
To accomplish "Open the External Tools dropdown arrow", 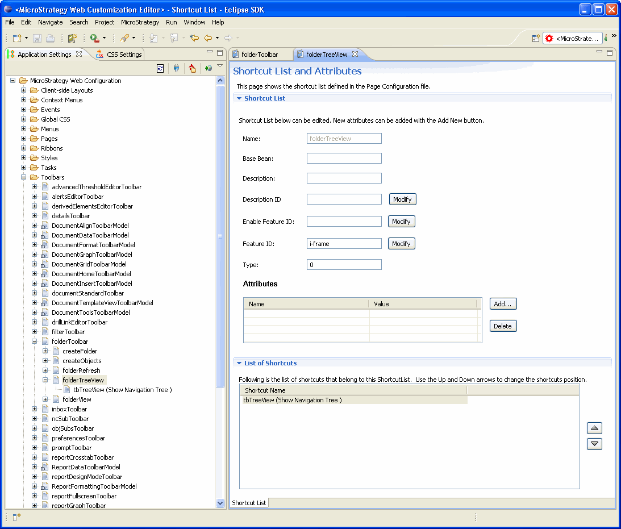I will point(104,38).
